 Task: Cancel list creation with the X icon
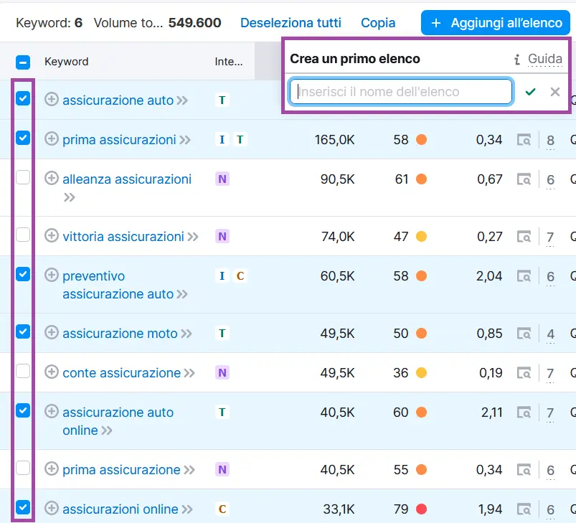pyautogui.click(x=554, y=92)
